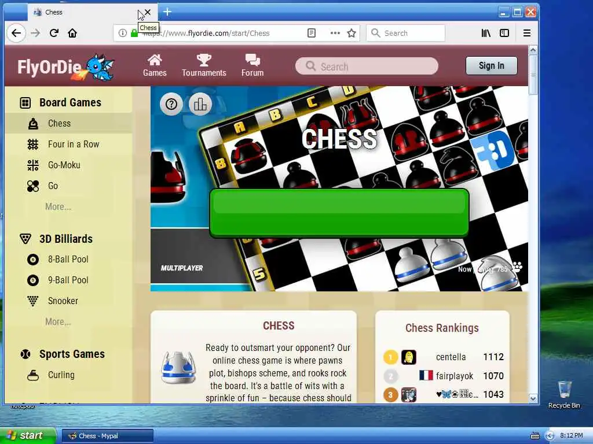Click the 8:12 PM taskbar clock
Viewport: 593px width, 444px height.
571,436
